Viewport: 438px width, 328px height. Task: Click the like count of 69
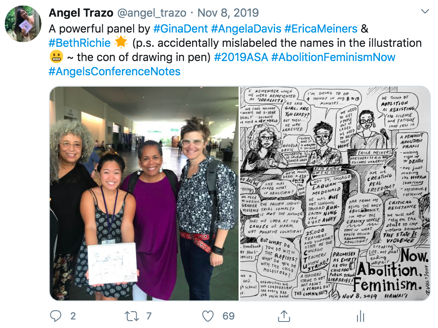[x=228, y=316]
